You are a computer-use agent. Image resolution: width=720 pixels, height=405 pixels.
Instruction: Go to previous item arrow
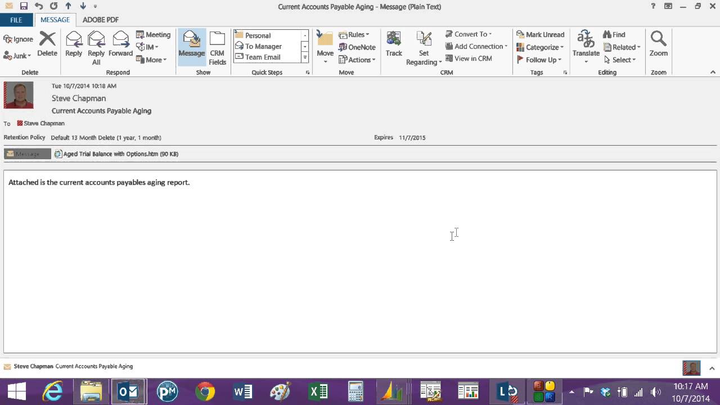pyautogui.click(x=69, y=6)
